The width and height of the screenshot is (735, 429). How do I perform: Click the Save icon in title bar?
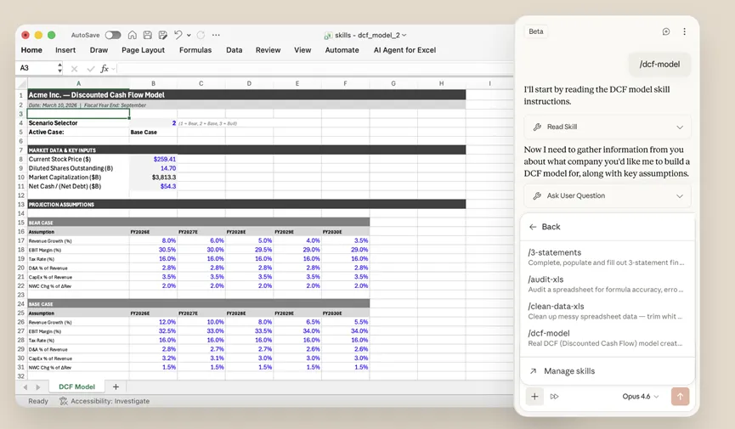tap(147, 35)
